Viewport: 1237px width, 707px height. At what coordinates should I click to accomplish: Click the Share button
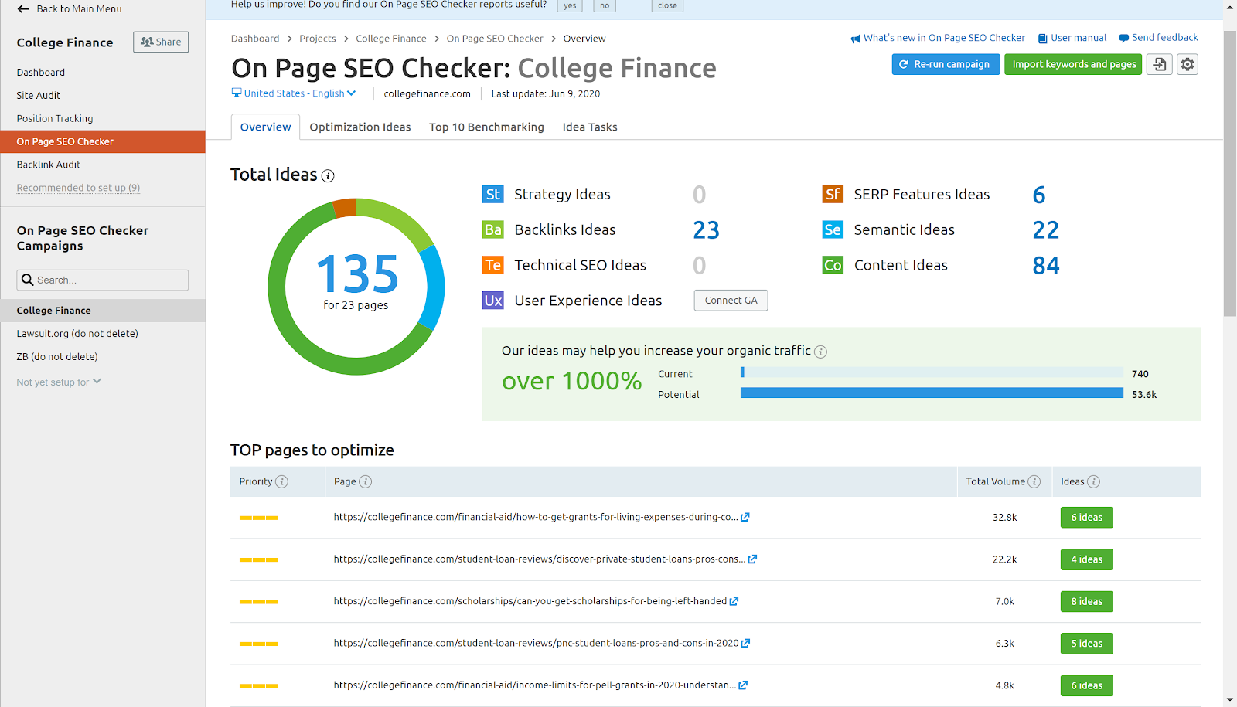161,42
